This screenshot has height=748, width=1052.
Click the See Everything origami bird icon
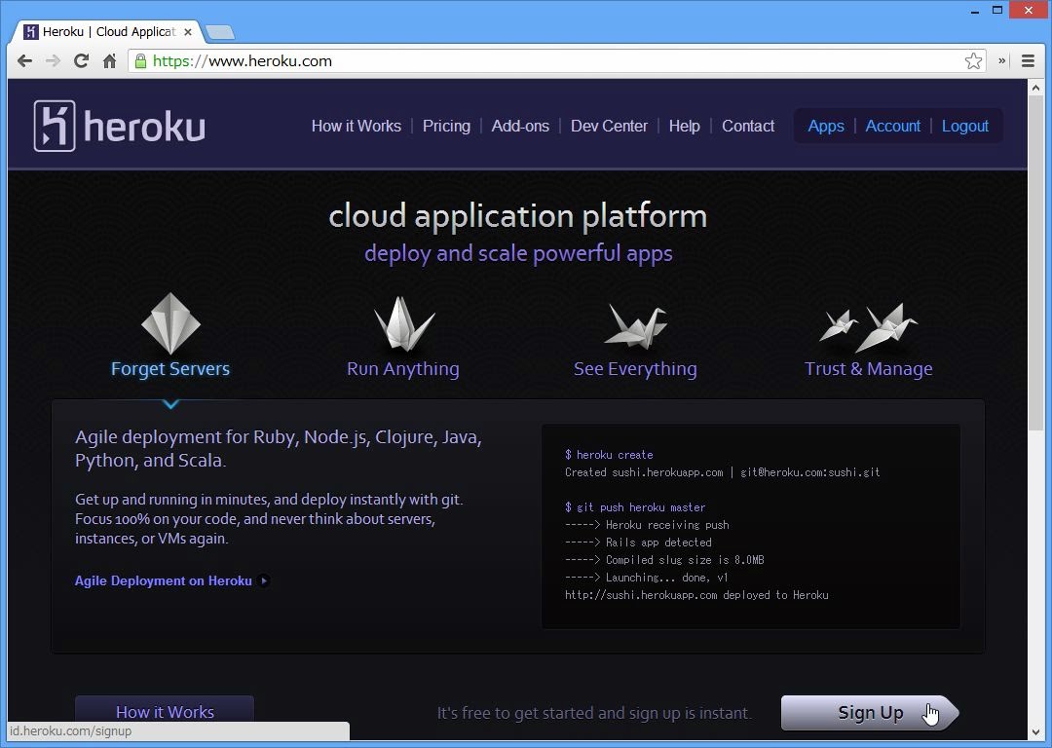(x=635, y=325)
